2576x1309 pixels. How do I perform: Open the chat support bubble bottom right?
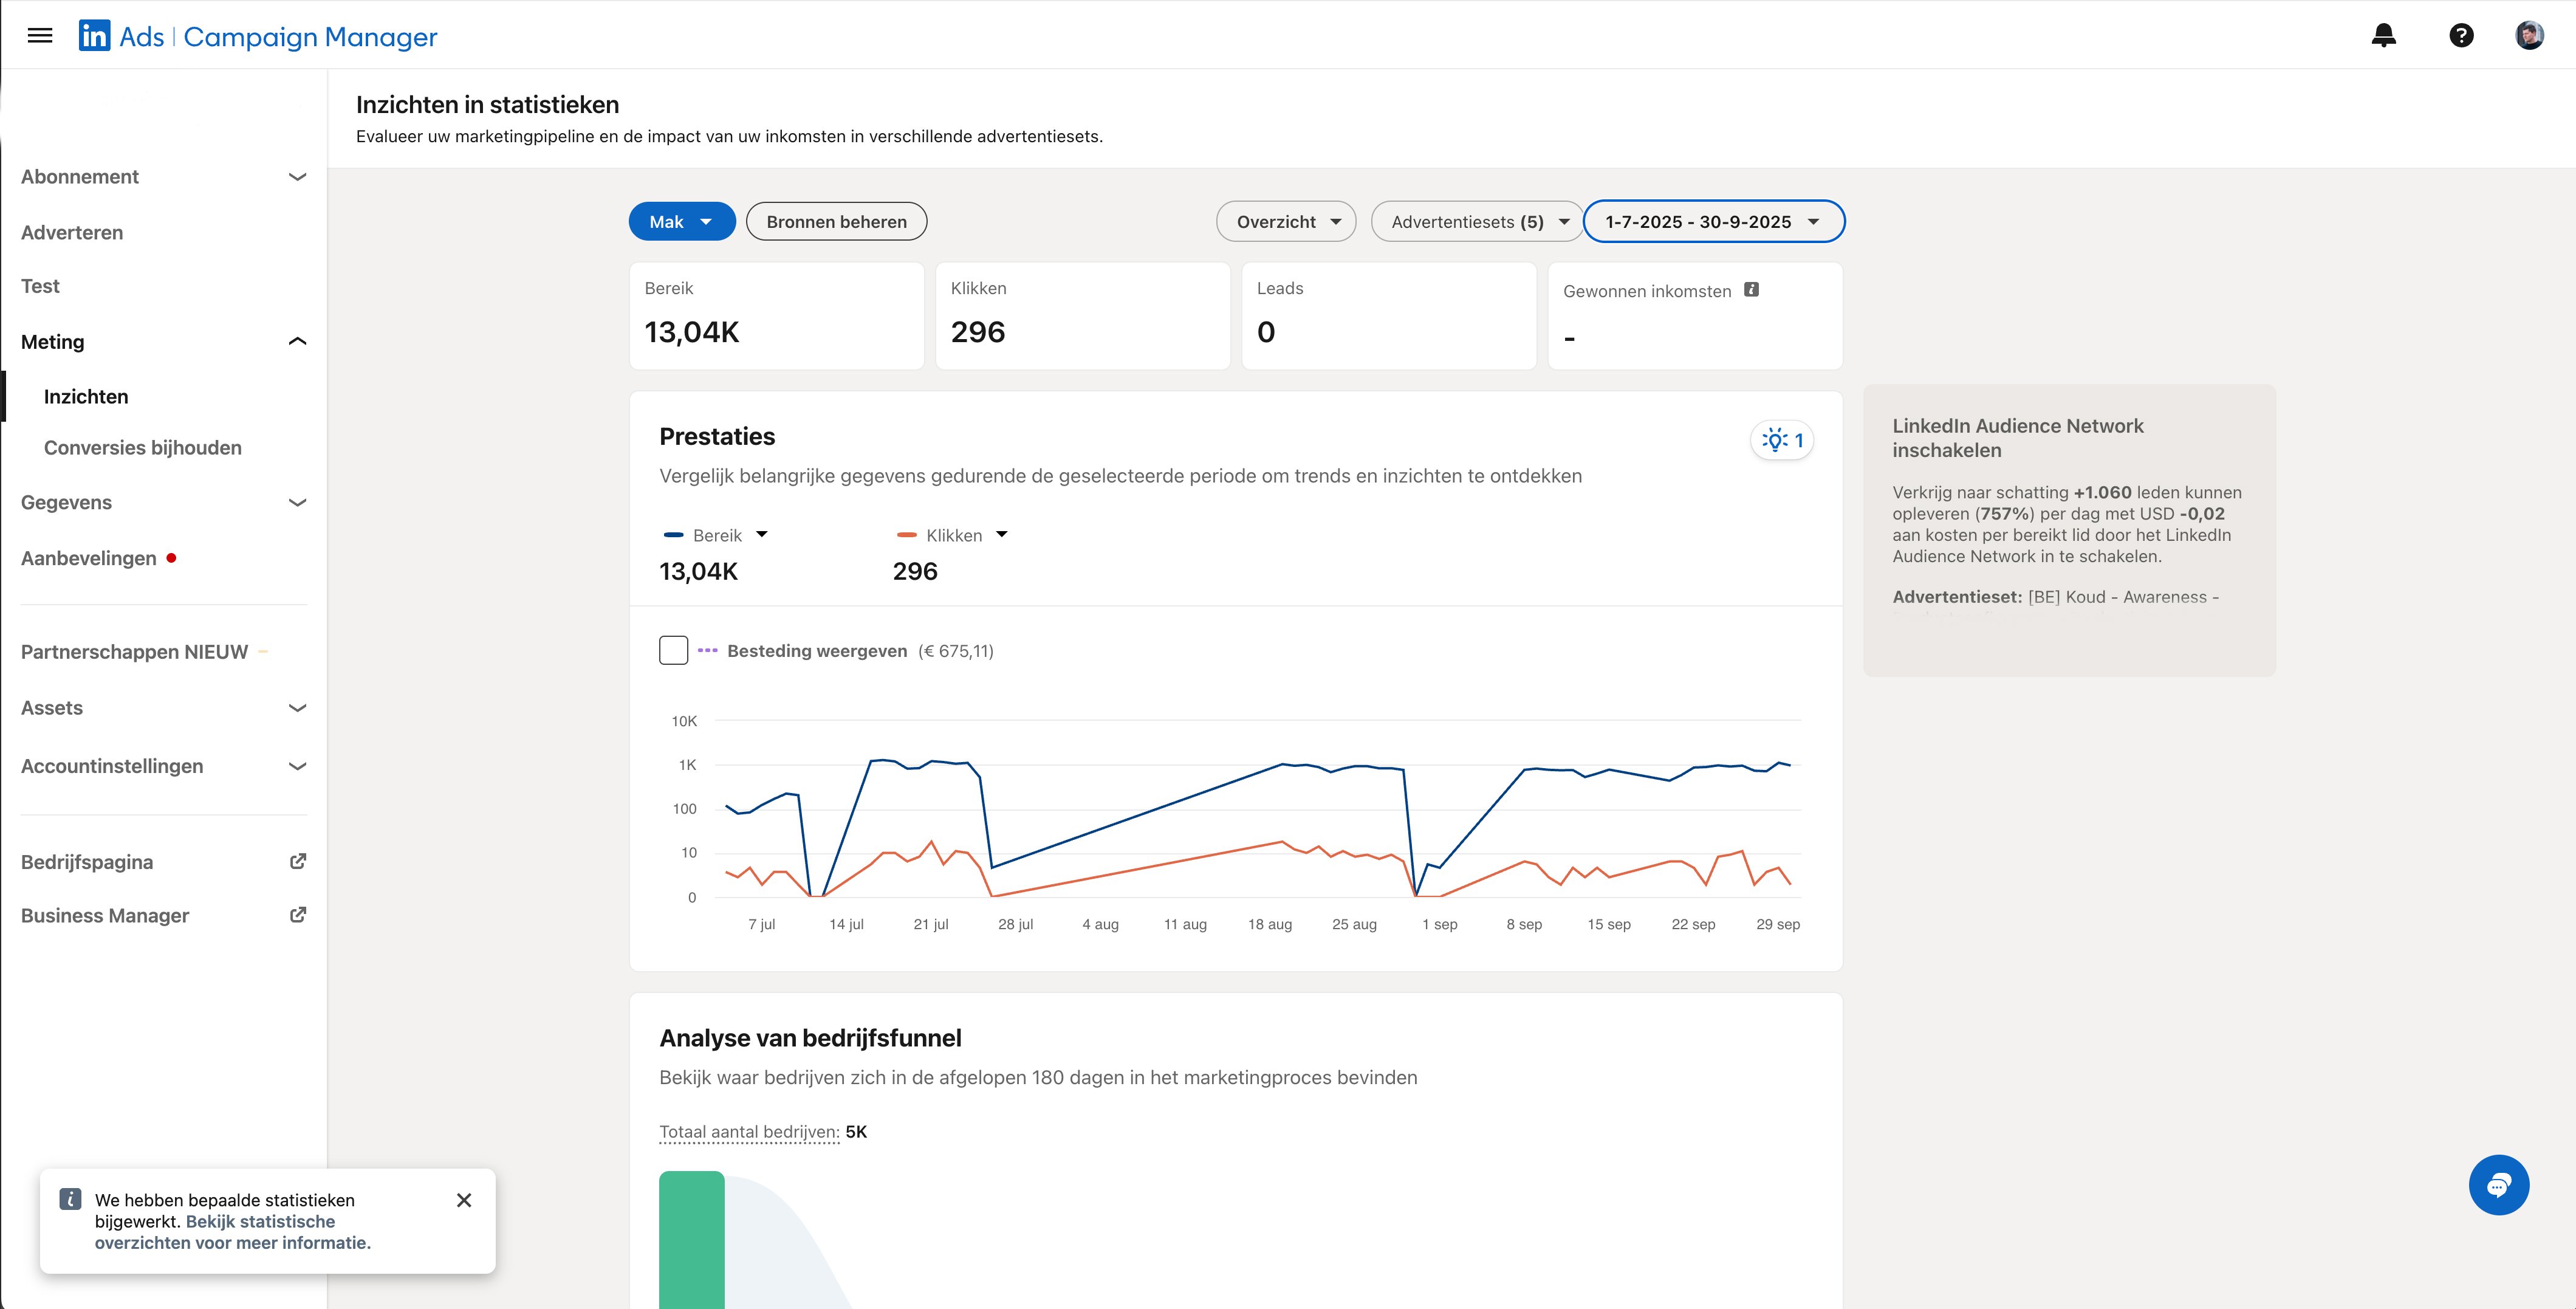pos(2499,1185)
